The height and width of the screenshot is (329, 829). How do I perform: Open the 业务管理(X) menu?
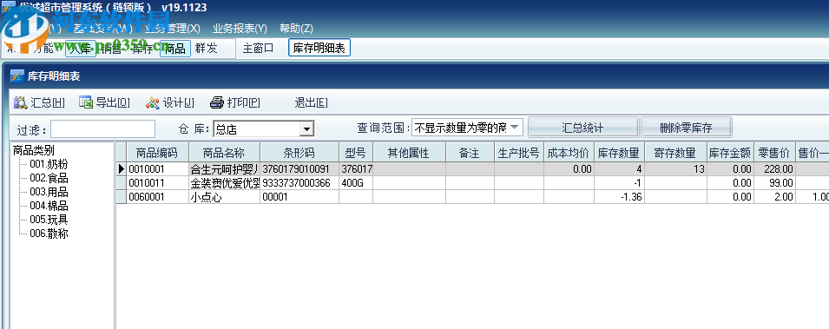[173, 28]
